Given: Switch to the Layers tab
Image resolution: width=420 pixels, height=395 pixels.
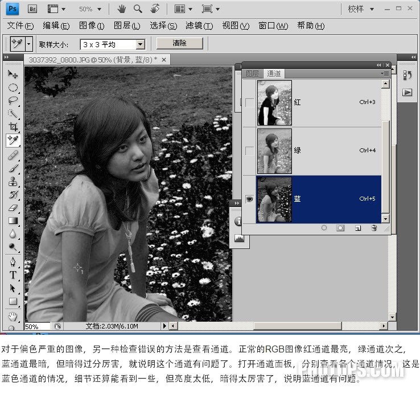Looking at the screenshot, I should pos(253,73).
